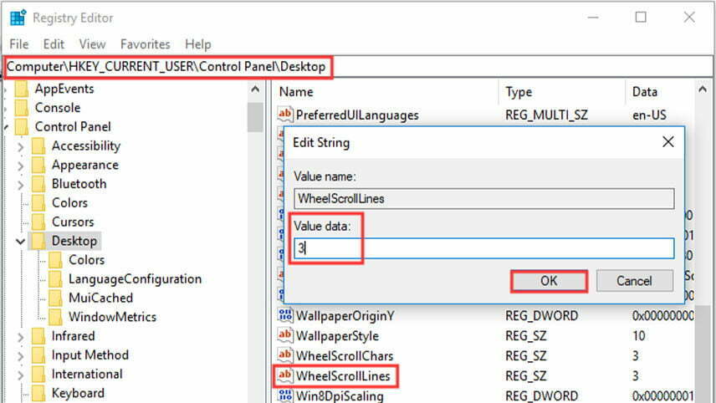
Task: Click the values pane scroll up arrow
Action: pos(703,89)
